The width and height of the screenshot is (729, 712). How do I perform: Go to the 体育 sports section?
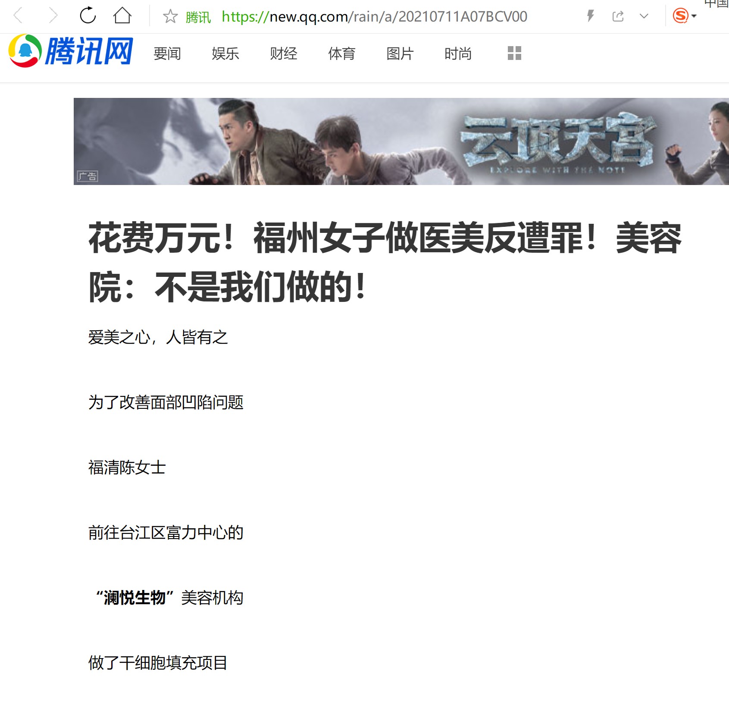click(342, 54)
